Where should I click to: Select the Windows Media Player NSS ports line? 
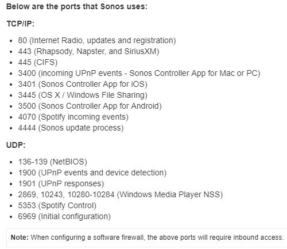[x=121, y=194]
